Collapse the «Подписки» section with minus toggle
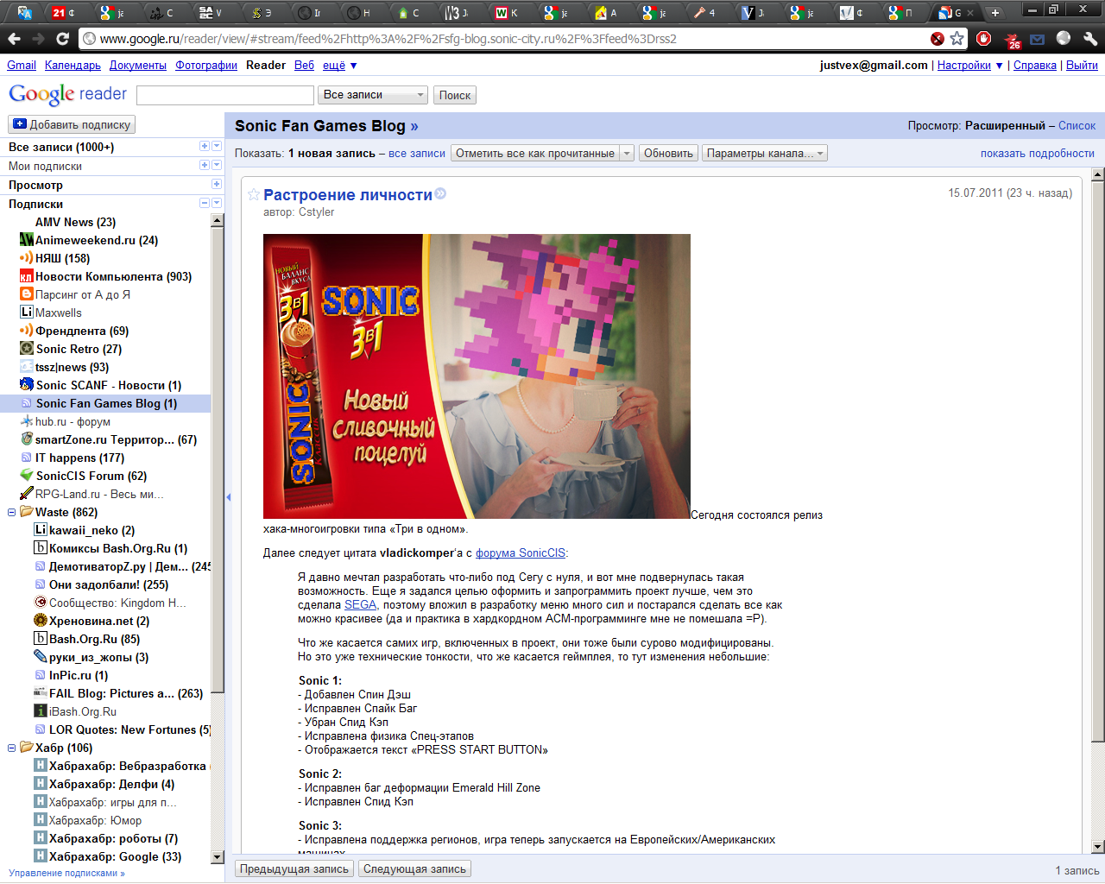This screenshot has width=1105, height=884. tap(205, 204)
